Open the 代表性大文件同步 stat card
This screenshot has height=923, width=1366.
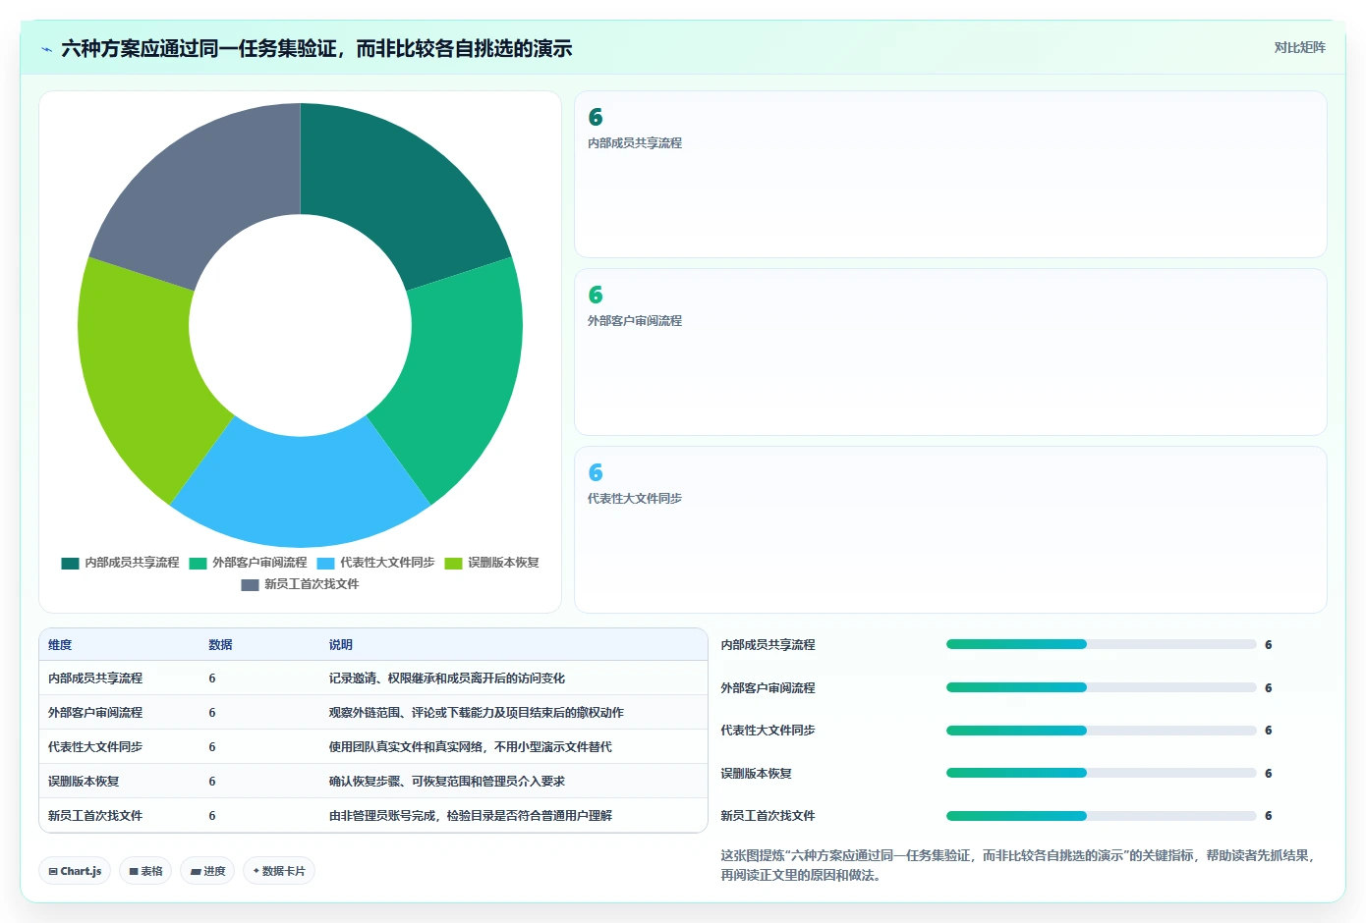point(950,529)
